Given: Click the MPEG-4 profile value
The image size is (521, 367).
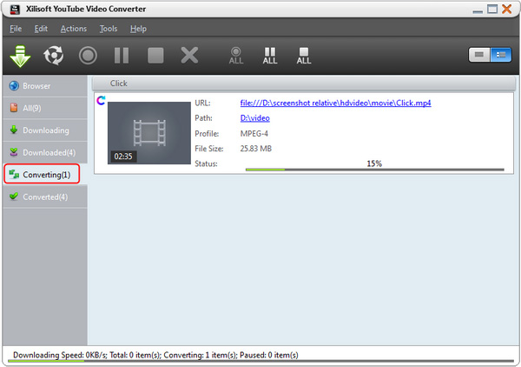Looking at the screenshot, I should (254, 133).
